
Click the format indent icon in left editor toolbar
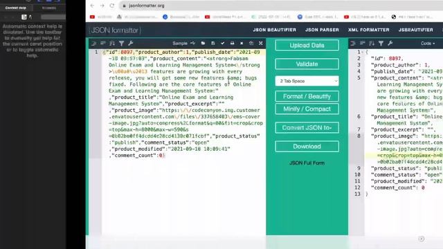tap(94, 43)
